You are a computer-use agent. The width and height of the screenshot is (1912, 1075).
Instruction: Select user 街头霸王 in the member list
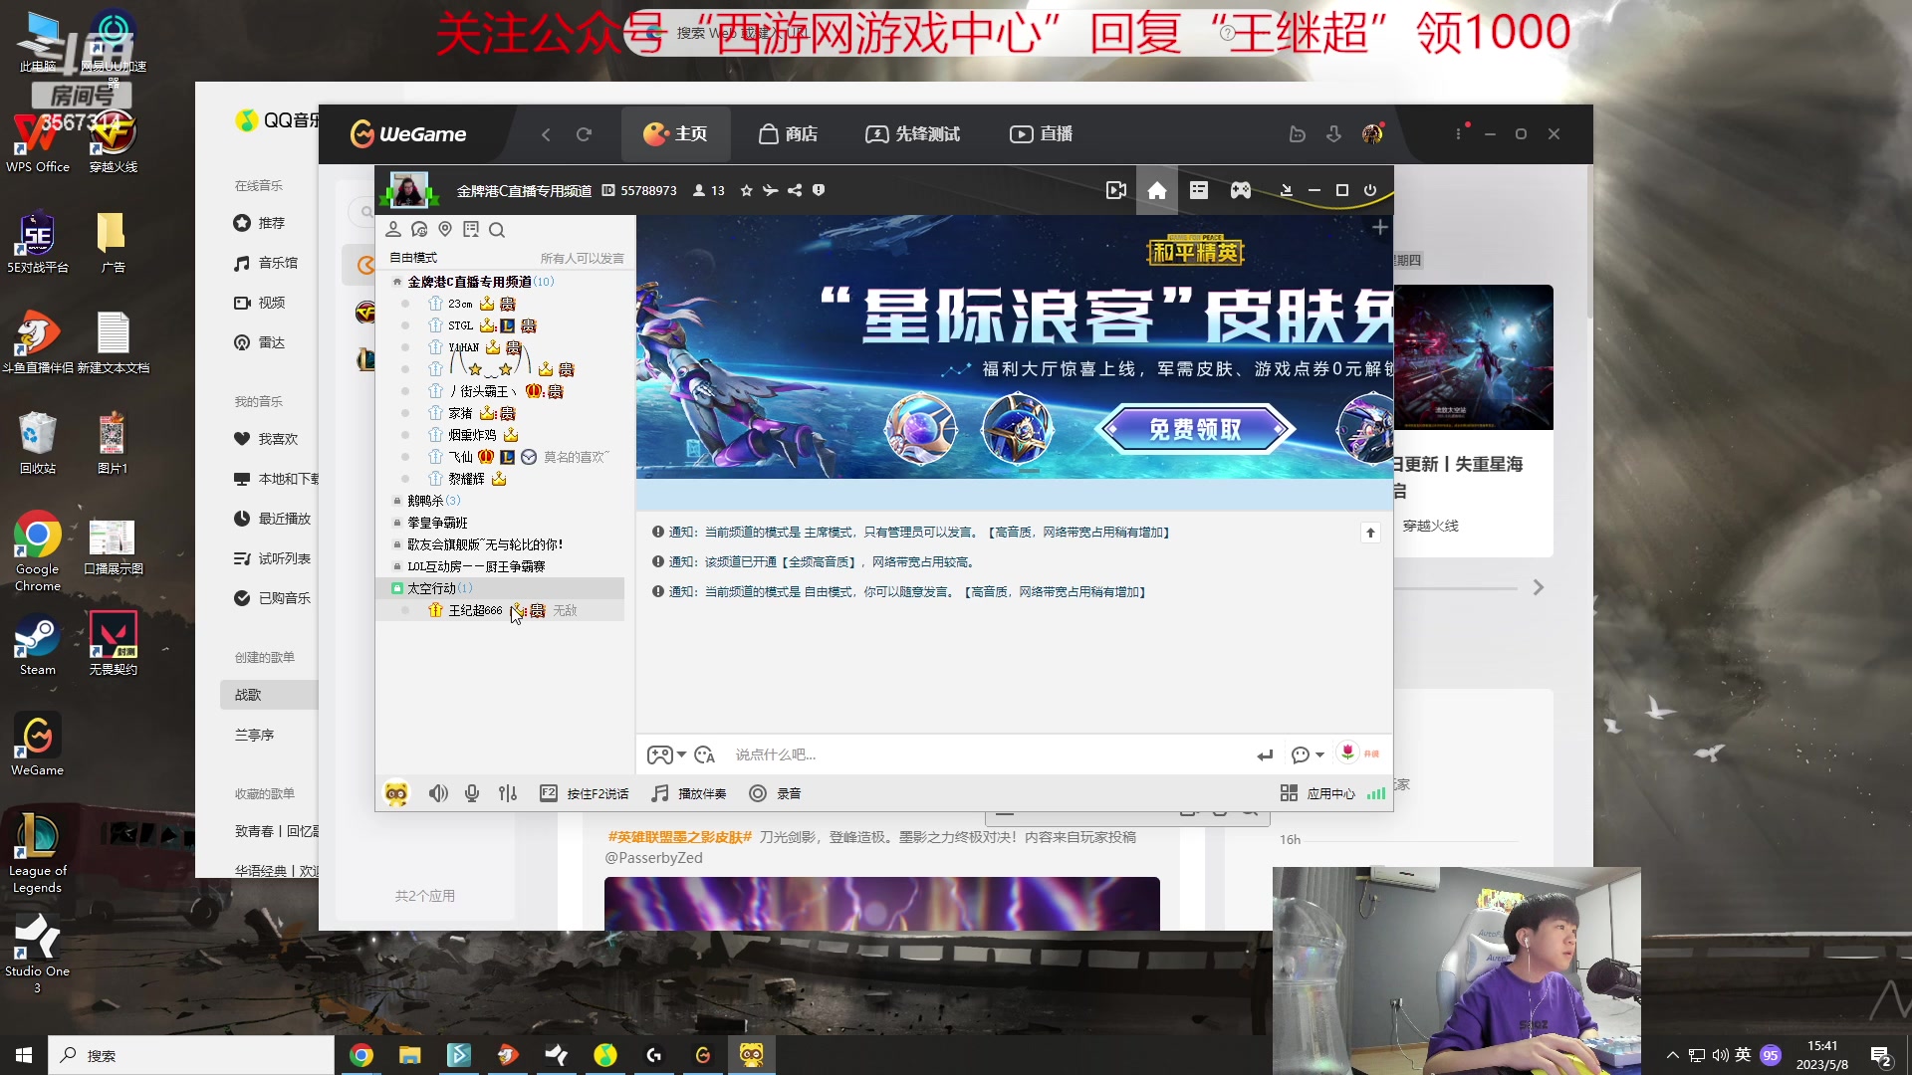click(482, 391)
